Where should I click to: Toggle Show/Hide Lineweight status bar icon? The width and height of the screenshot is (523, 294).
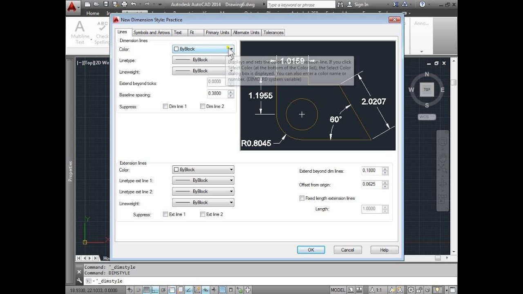(214, 290)
